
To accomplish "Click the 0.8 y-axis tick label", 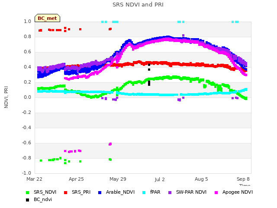I will pos(27,36).
